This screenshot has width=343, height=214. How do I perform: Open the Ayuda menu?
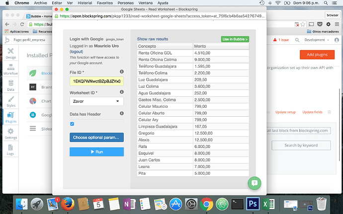163,3
